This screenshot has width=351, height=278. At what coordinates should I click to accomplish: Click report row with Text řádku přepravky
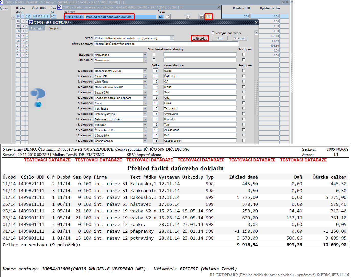coord(175,231)
